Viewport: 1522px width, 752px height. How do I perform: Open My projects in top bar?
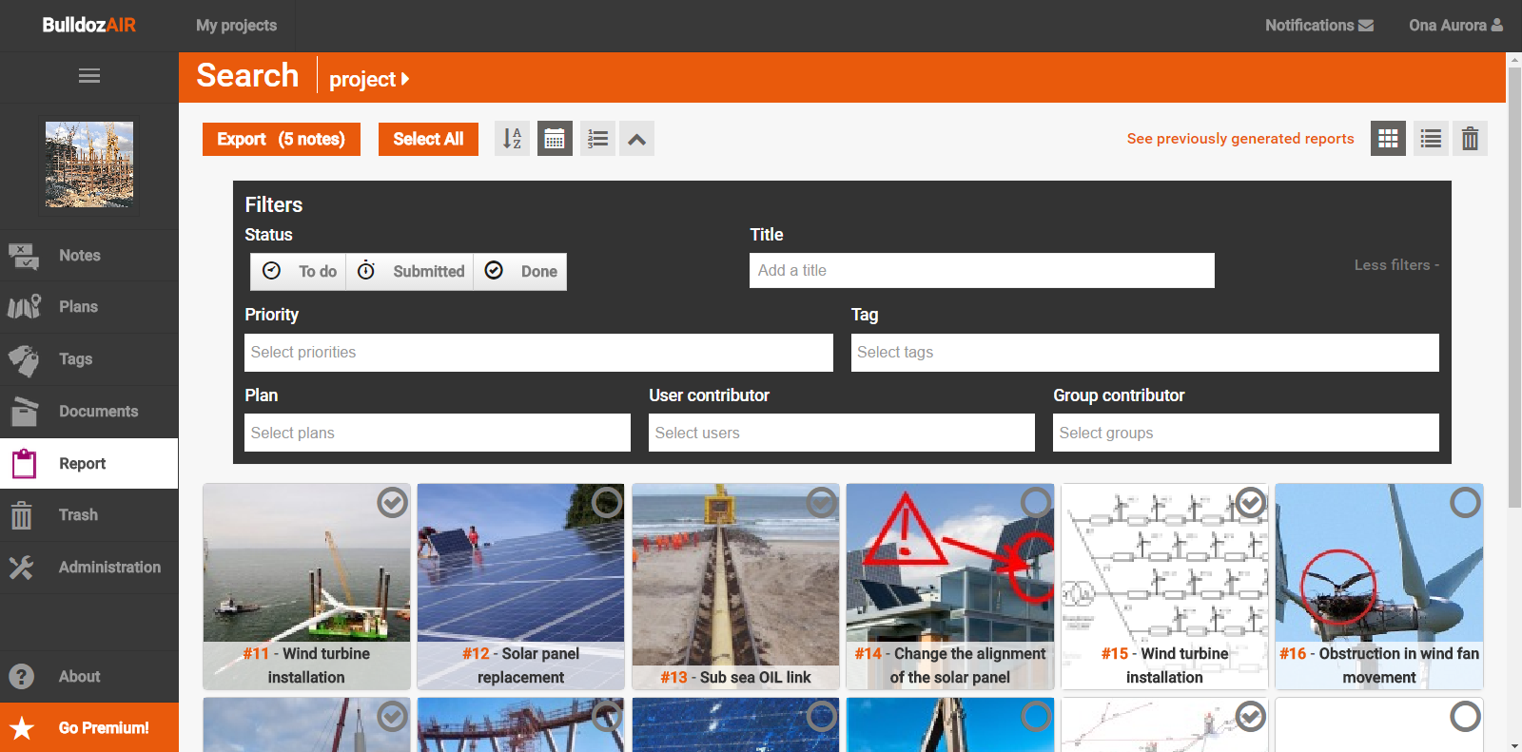click(236, 26)
